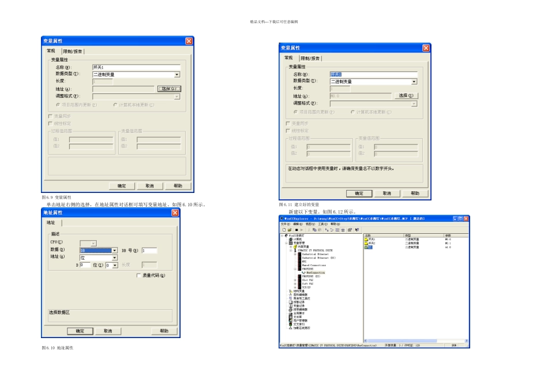
Task: Open the 位(I) bit-number dropdown in 地址属性
Action: click(x=115, y=265)
